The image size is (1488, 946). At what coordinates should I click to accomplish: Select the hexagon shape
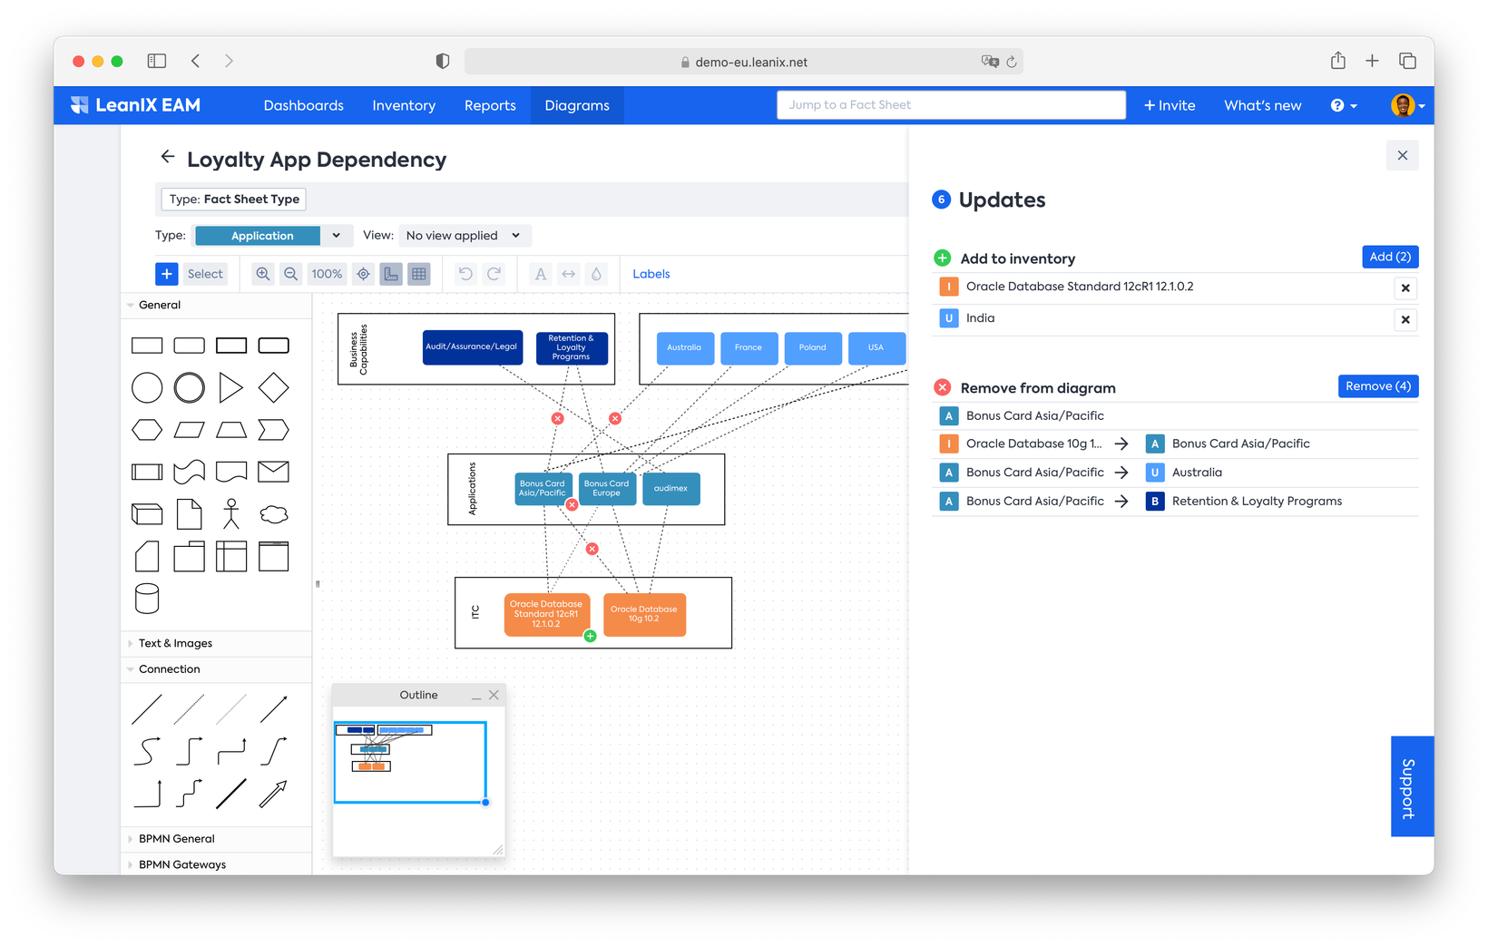click(147, 430)
